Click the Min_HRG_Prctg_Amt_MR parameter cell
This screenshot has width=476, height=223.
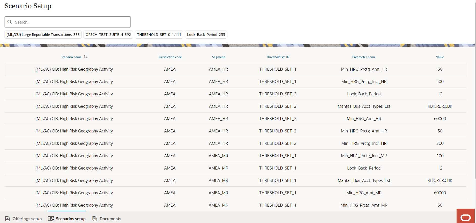(364, 205)
